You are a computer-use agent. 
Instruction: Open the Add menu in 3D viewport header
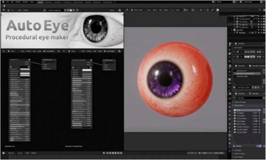coord(160,10)
